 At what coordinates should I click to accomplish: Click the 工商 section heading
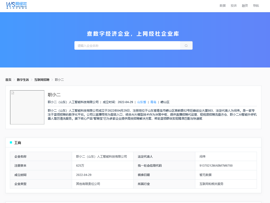pos(18,143)
